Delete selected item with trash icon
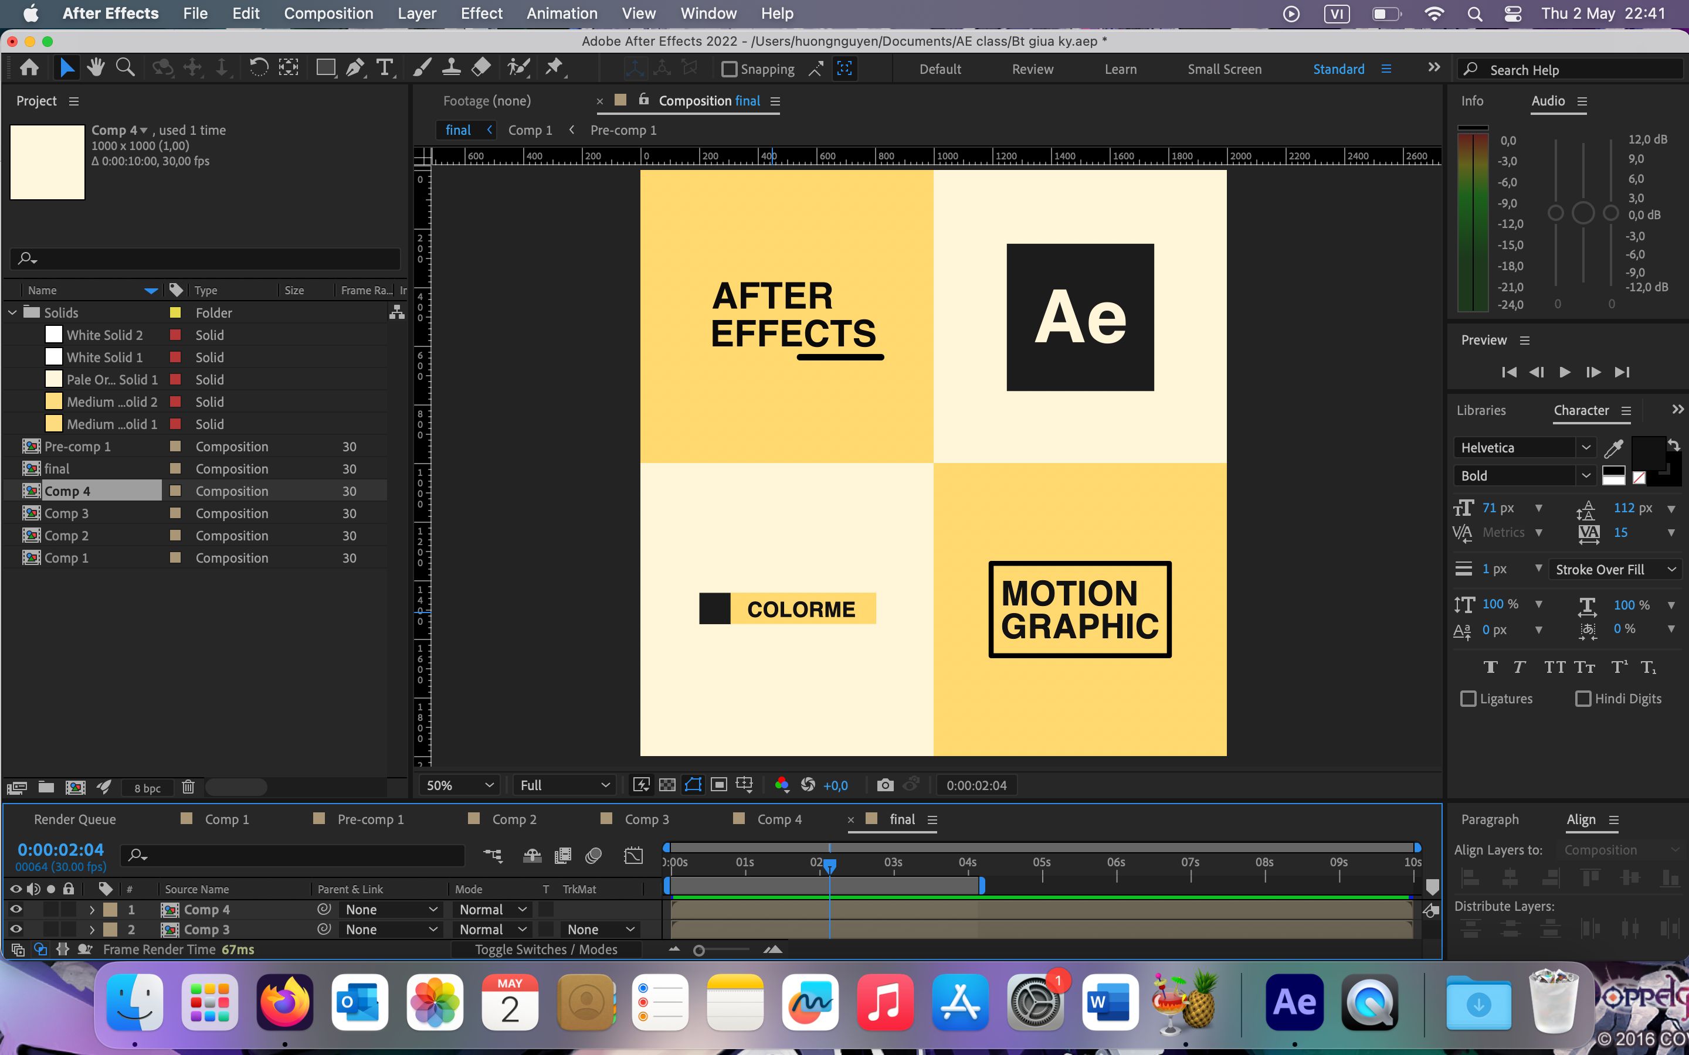Image resolution: width=1689 pixels, height=1055 pixels. click(x=188, y=787)
